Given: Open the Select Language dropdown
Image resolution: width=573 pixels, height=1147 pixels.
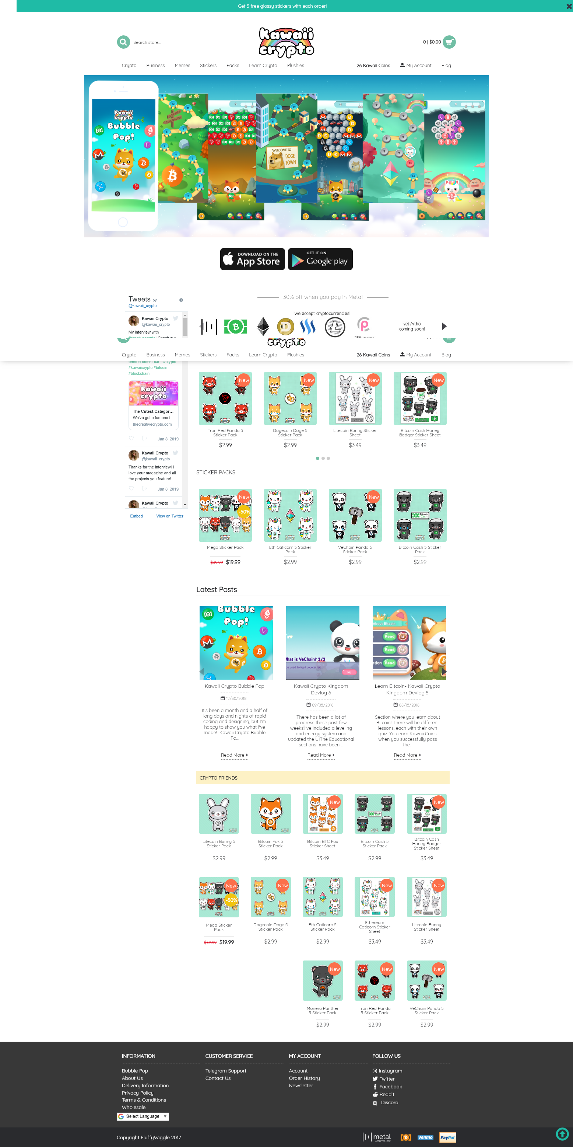Looking at the screenshot, I should [x=143, y=1116].
